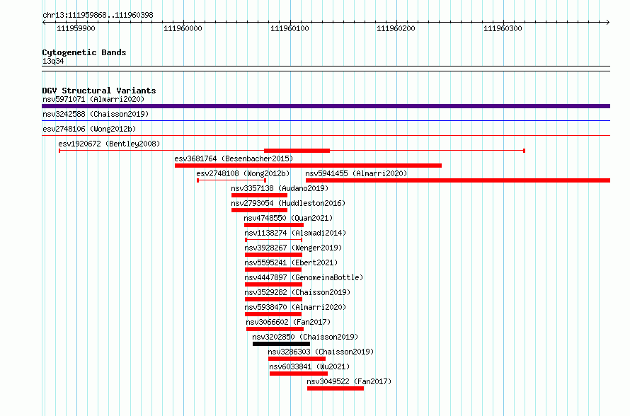The image size is (630, 416).
Task: Click nsv3928267 (Wenger2019) label
Action: (293, 248)
